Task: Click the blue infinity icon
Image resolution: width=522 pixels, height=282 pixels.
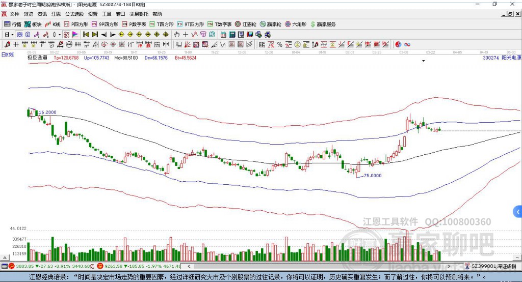Action: pos(407,45)
